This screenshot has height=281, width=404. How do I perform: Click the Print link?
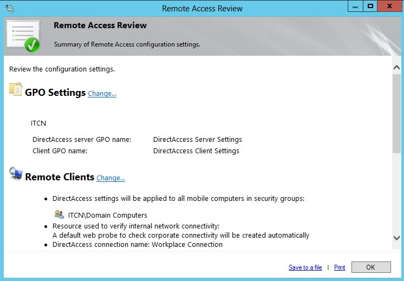pyautogui.click(x=340, y=267)
